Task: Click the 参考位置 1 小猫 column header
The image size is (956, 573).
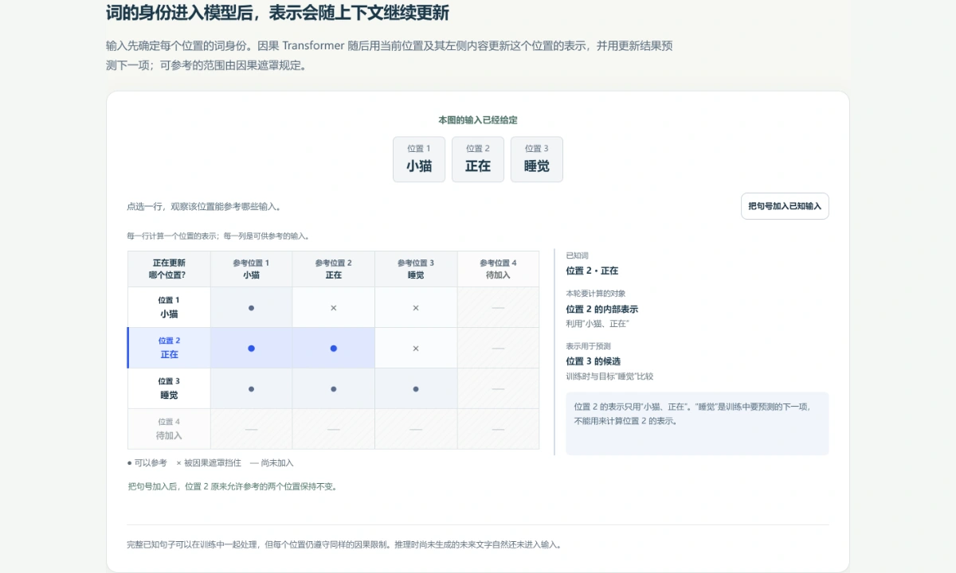Action: click(x=251, y=269)
